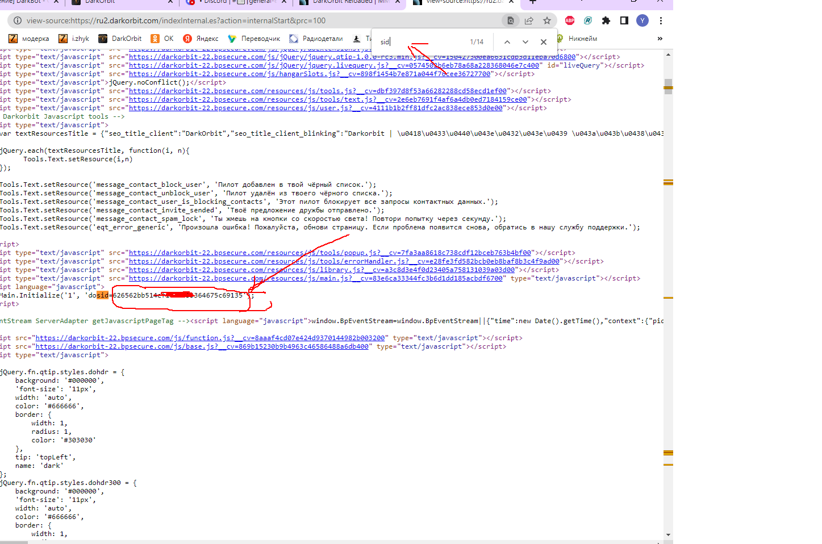The image size is (822, 544).
Task: Close the find-in-page bar
Action: pyautogui.click(x=544, y=42)
